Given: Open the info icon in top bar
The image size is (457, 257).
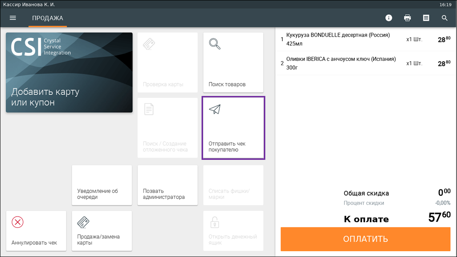Looking at the screenshot, I should [x=389, y=18].
